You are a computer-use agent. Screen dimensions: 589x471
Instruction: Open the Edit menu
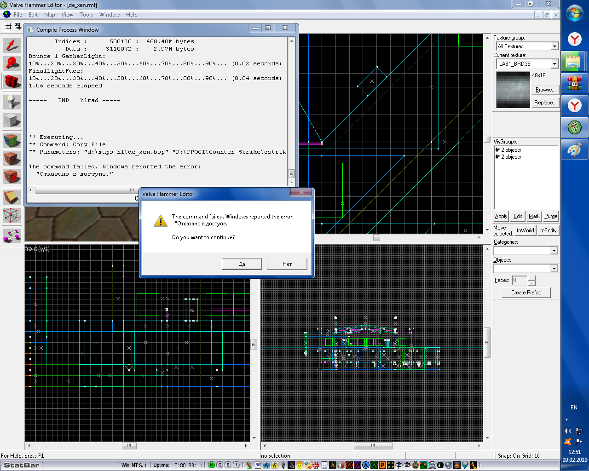[x=33, y=15]
